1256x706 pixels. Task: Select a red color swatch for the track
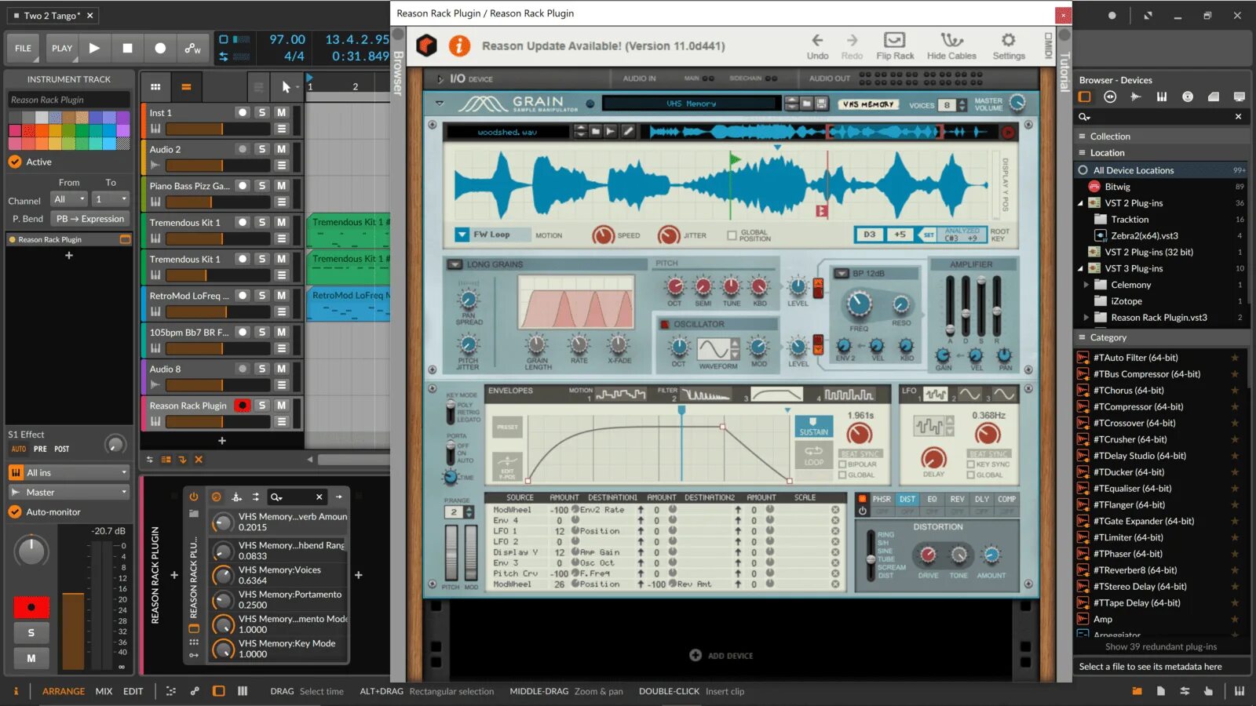pyautogui.click(x=28, y=130)
